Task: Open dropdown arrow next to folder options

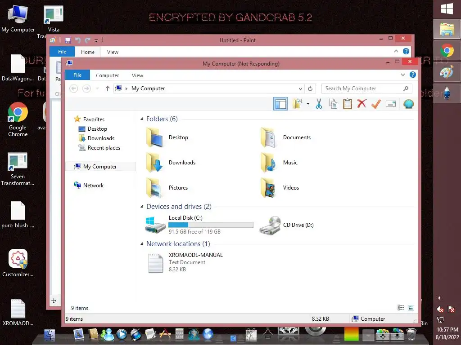Action: (308, 104)
